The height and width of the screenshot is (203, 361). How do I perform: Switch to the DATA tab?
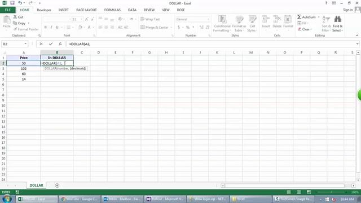pyautogui.click(x=132, y=10)
